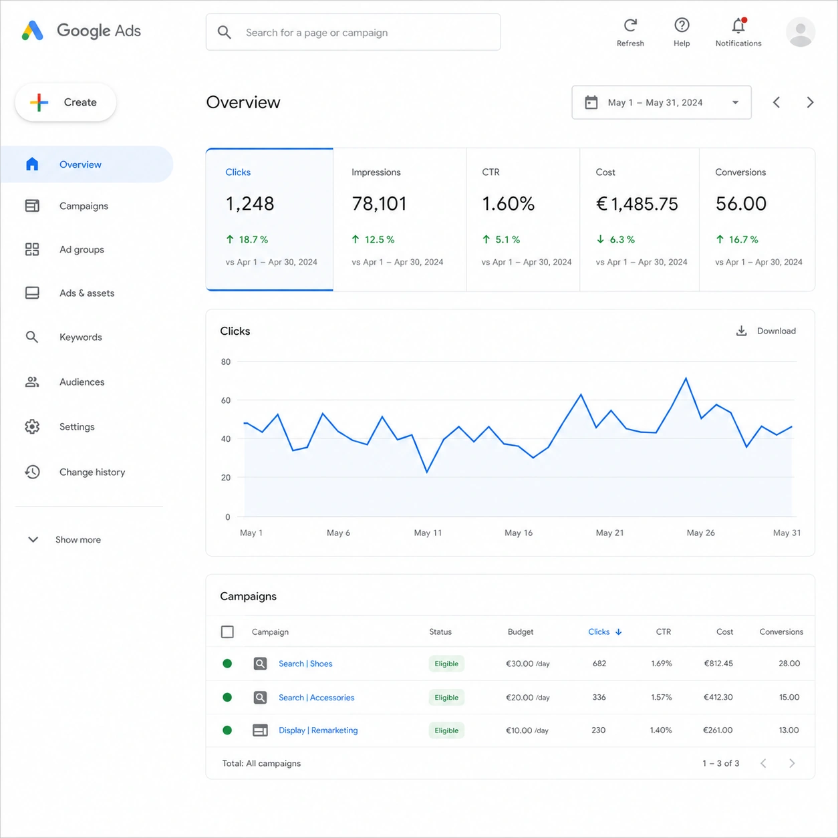838x838 pixels.
Task: Click Eligible status badge for Search | Shoes
Action: click(x=446, y=664)
